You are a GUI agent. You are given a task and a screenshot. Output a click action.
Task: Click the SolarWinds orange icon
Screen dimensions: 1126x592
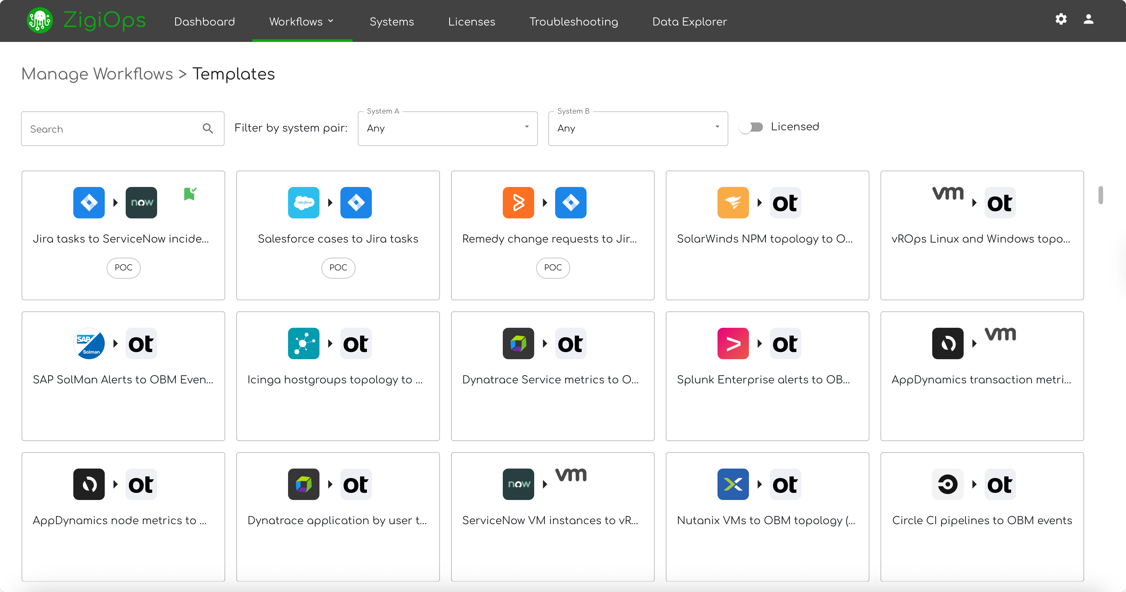[x=733, y=202]
